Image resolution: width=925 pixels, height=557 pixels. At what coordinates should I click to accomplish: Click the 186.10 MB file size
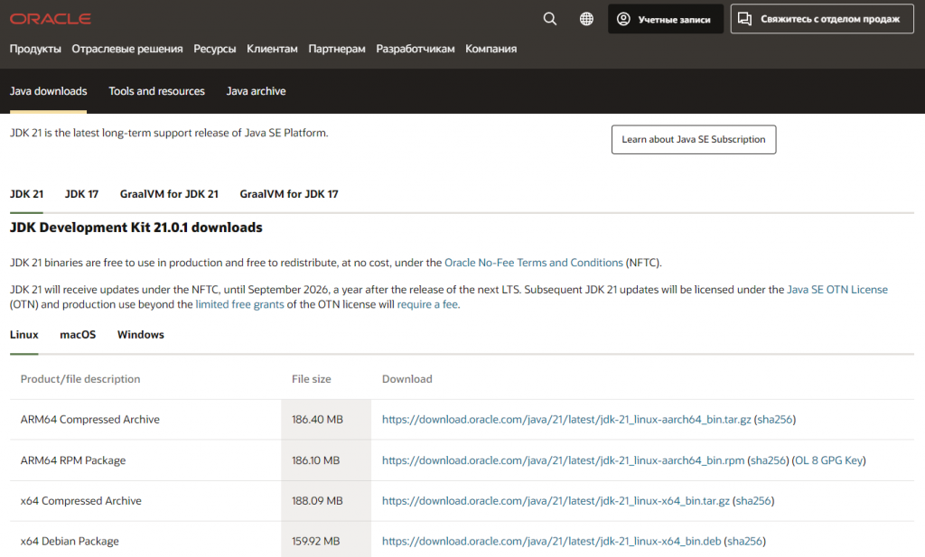pos(315,460)
